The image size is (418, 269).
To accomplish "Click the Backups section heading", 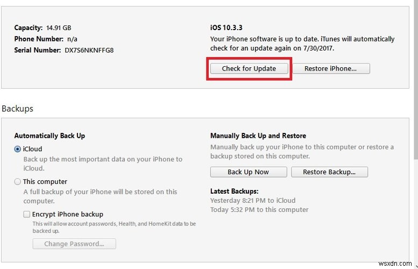I will click(x=17, y=109).
